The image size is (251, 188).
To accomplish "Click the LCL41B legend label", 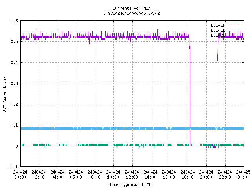I will pyautogui.click(x=218, y=30).
